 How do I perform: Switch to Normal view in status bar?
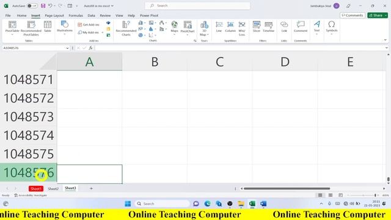point(320,195)
